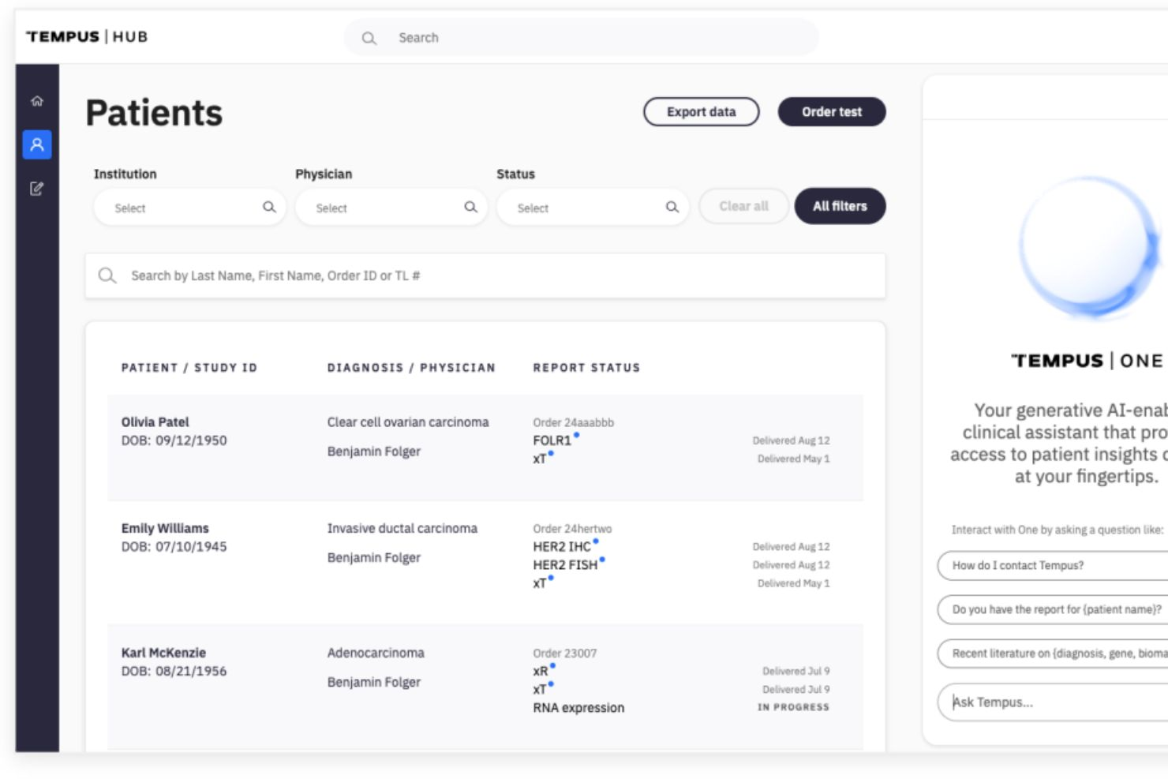Click Delivered Aug 12 beside FOLR1
The width and height of the screenshot is (1168, 779).
click(x=791, y=440)
